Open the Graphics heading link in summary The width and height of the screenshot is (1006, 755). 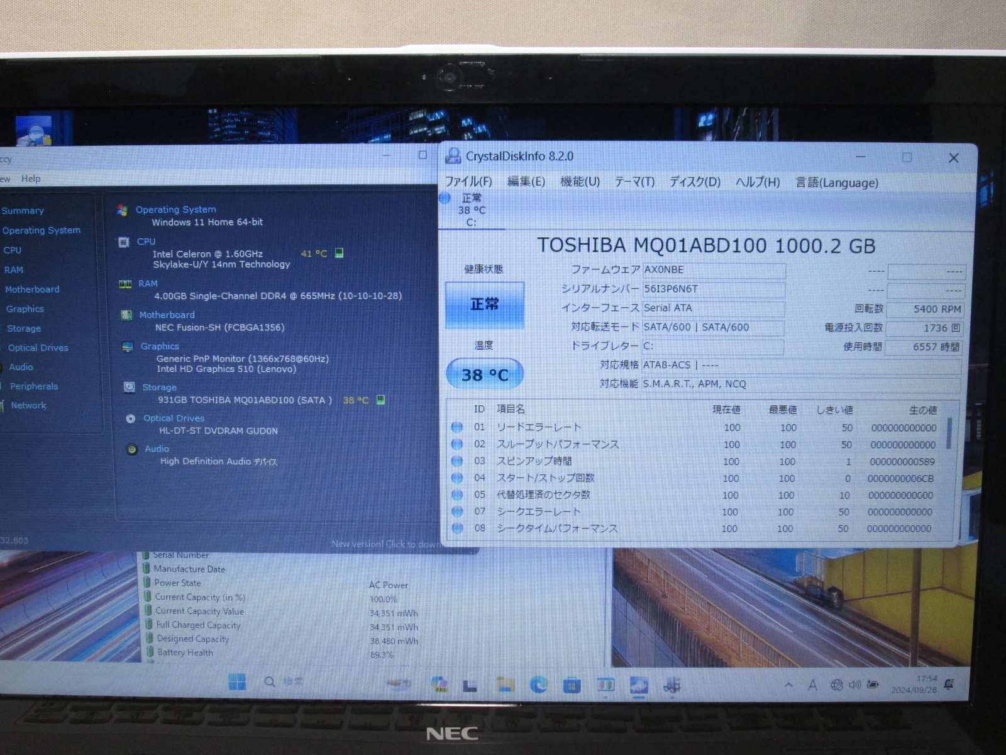[x=160, y=347]
